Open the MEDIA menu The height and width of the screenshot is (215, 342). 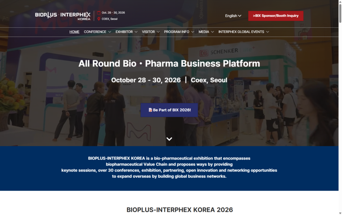[x=206, y=32]
